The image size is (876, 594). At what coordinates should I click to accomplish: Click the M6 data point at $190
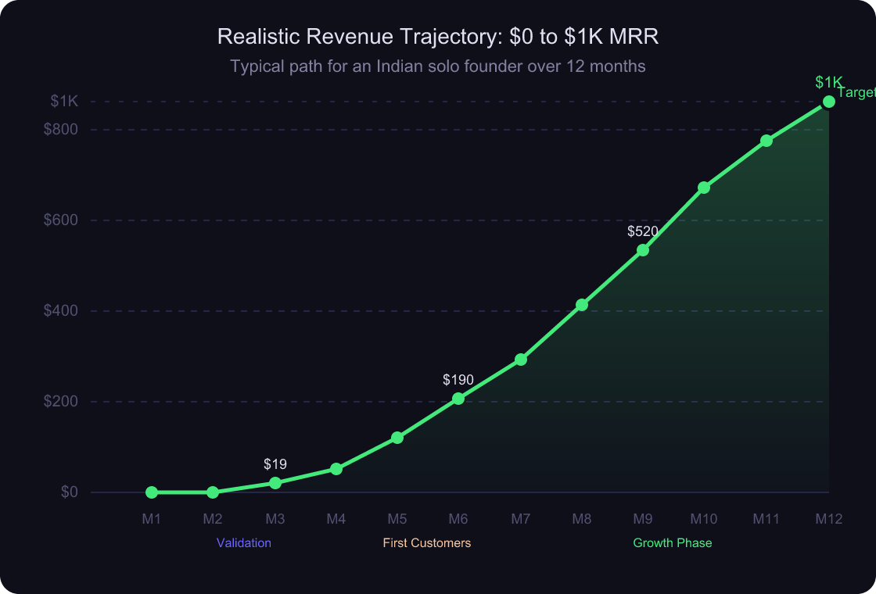458,399
